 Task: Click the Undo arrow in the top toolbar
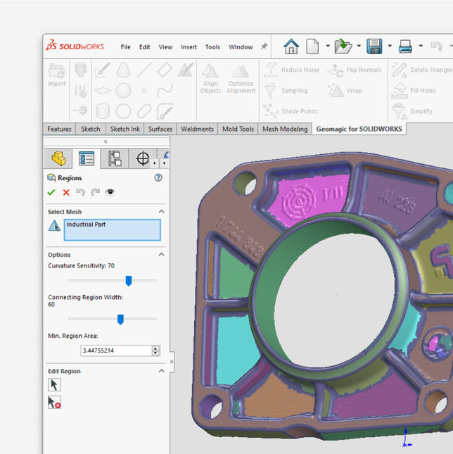[x=437, y=46]
